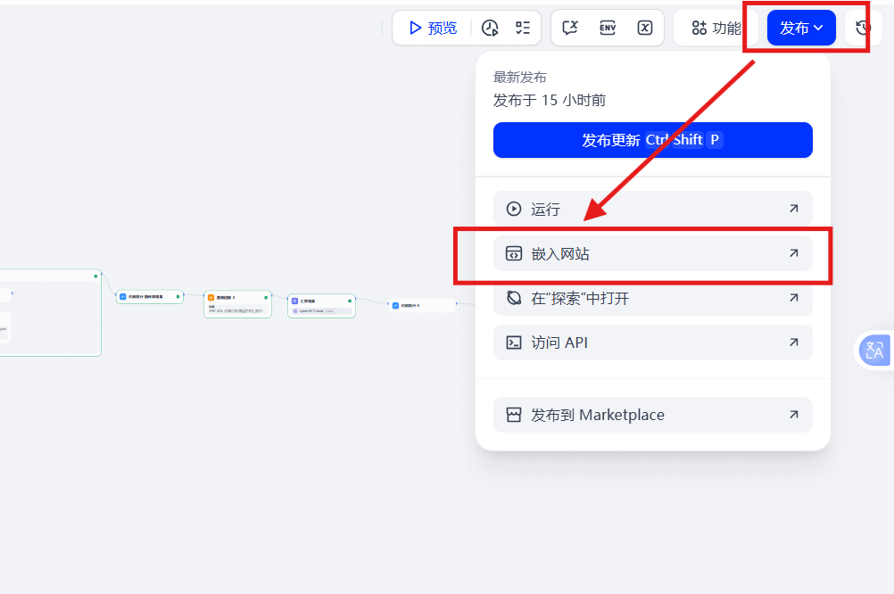Select the first blue code execution node
Viewport: 894px width, 594px height.
tap(149, 296)
